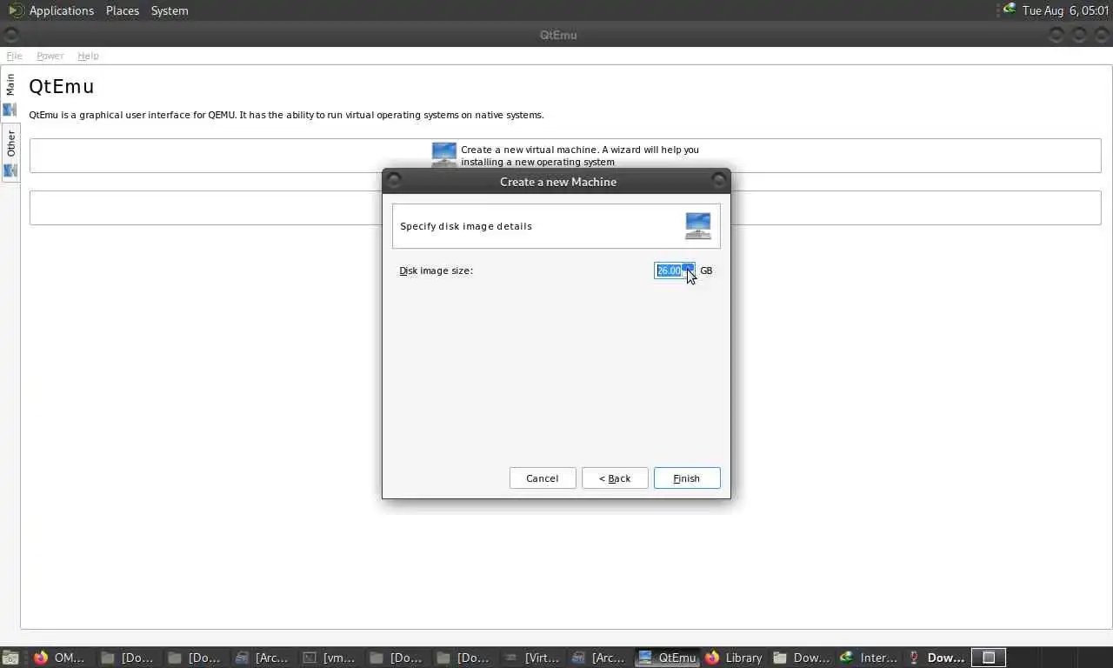Cancel the Create a new Machine wizard

[x=543, y=478]
